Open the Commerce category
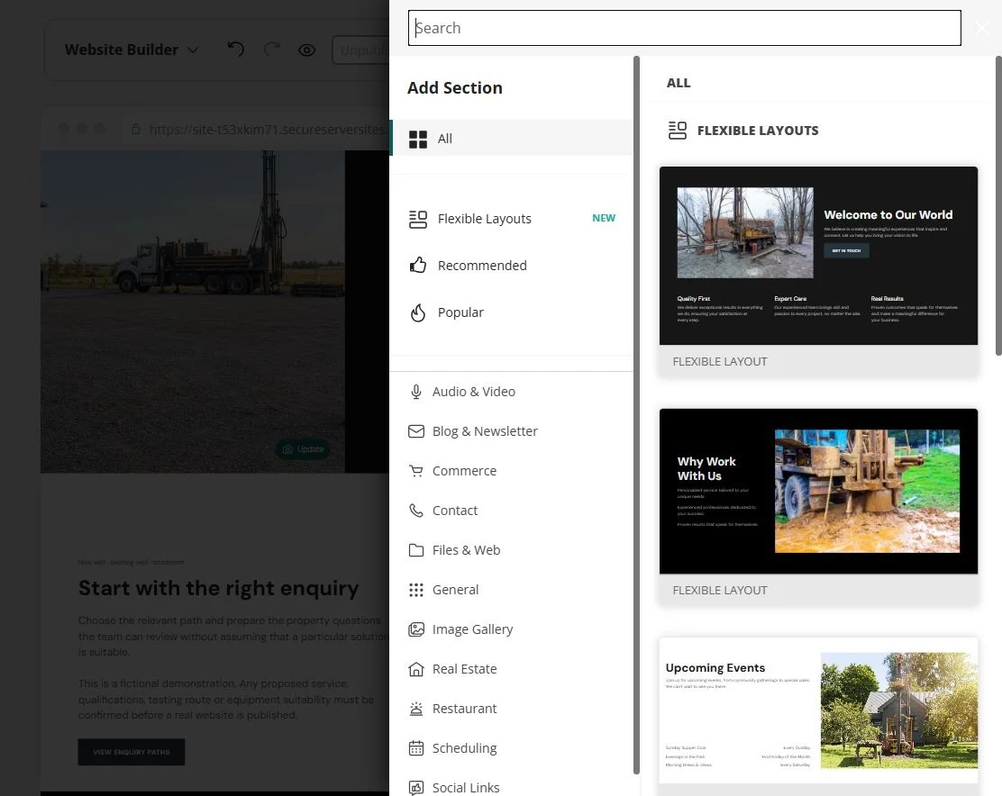Viewport: 1002px width, 796px height. (511, 471)
